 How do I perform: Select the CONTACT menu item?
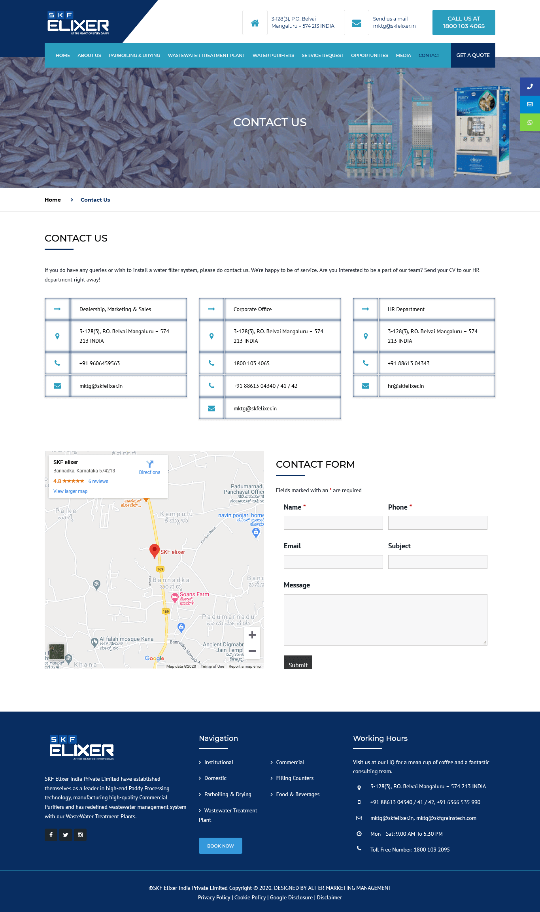429,55
